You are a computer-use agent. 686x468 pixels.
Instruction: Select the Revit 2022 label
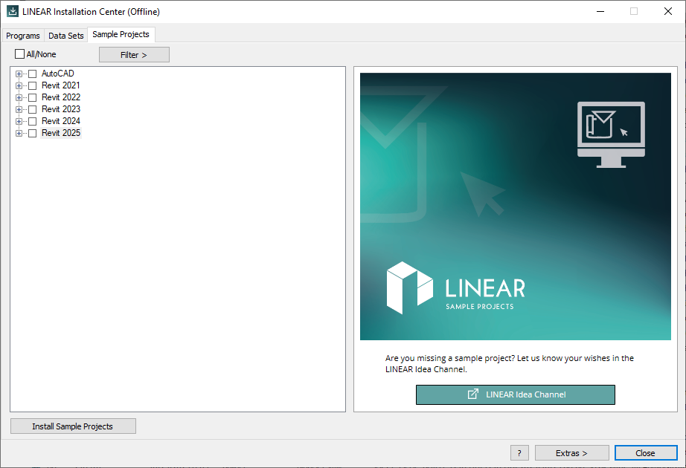click(61, 97)
